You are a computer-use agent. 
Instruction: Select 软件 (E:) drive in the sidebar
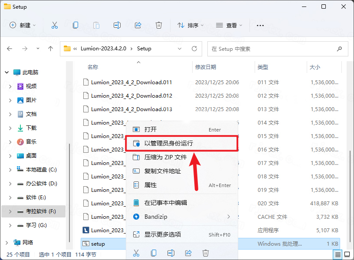pyautogui.click(x=36, y=197)
